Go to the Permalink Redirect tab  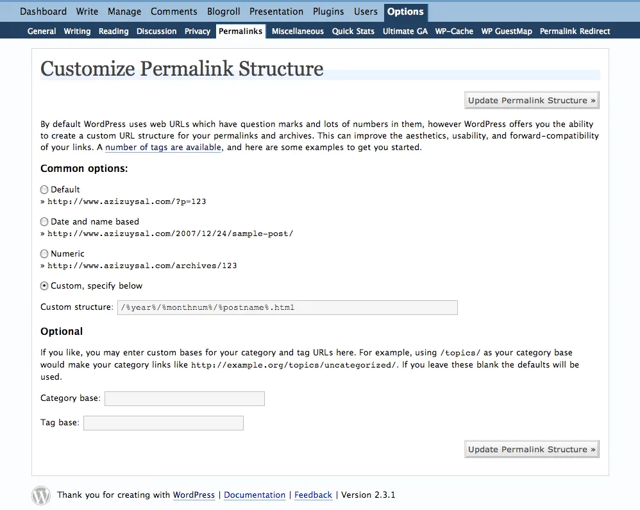[x=575, y=31]
